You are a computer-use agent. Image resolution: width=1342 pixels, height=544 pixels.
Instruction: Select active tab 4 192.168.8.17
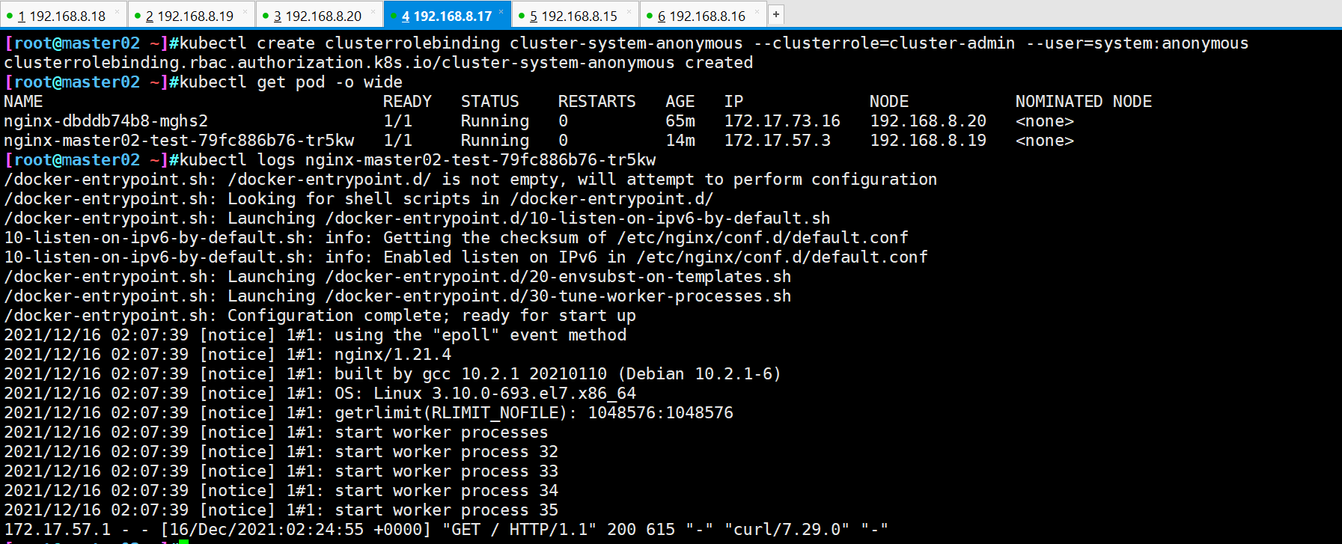[x=447, y=15]
